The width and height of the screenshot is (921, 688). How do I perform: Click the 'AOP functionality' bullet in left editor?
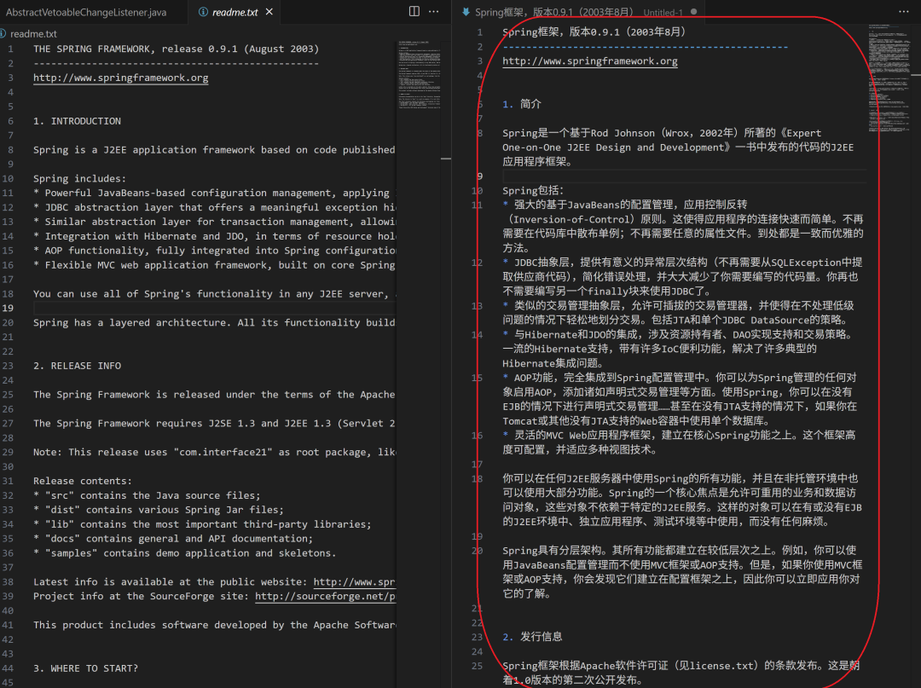click(214, 250)
